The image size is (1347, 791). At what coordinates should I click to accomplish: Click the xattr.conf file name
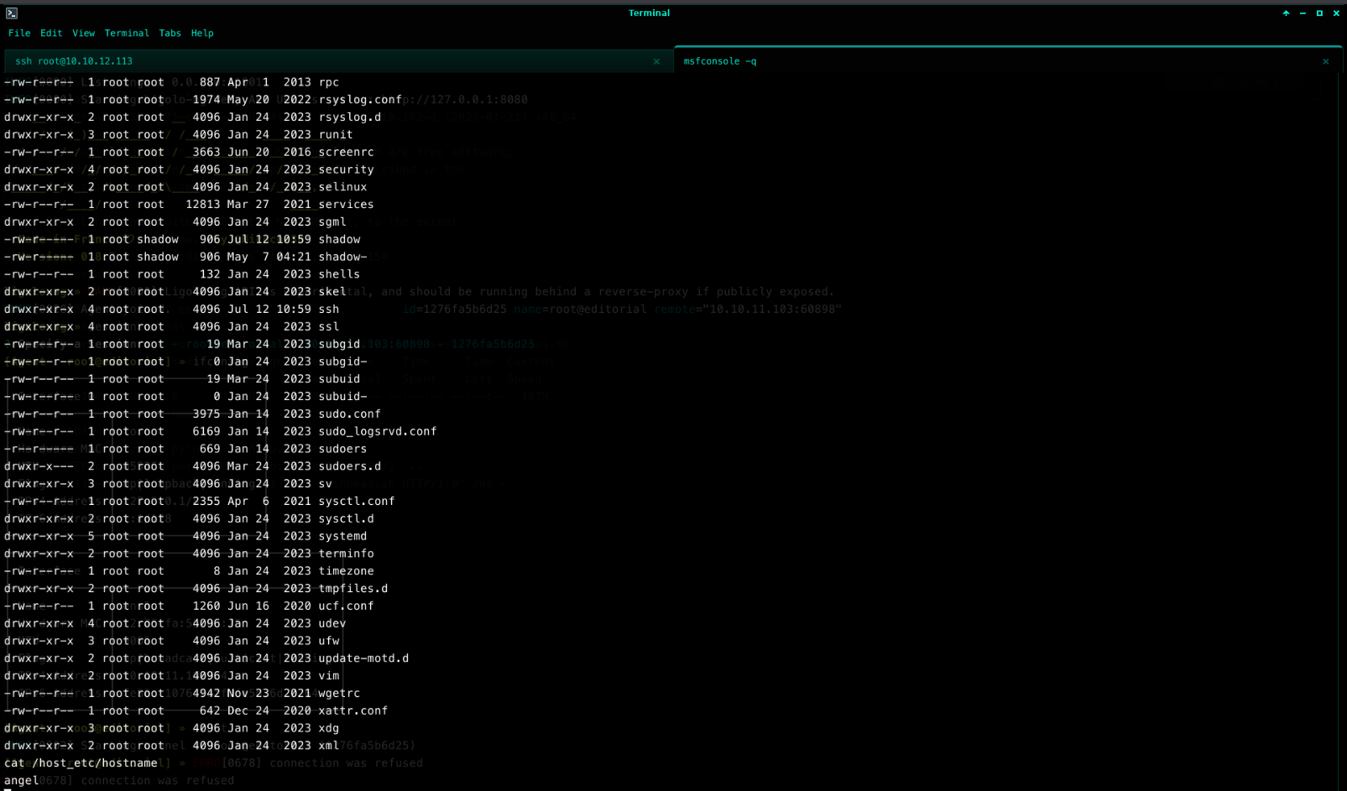point(353,711)
